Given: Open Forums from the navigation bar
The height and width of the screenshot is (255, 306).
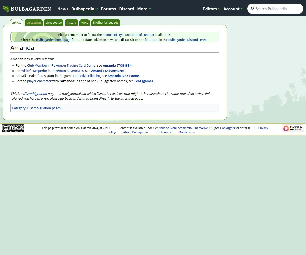Looking at the screenshot, I should click(x=108, y=9).
